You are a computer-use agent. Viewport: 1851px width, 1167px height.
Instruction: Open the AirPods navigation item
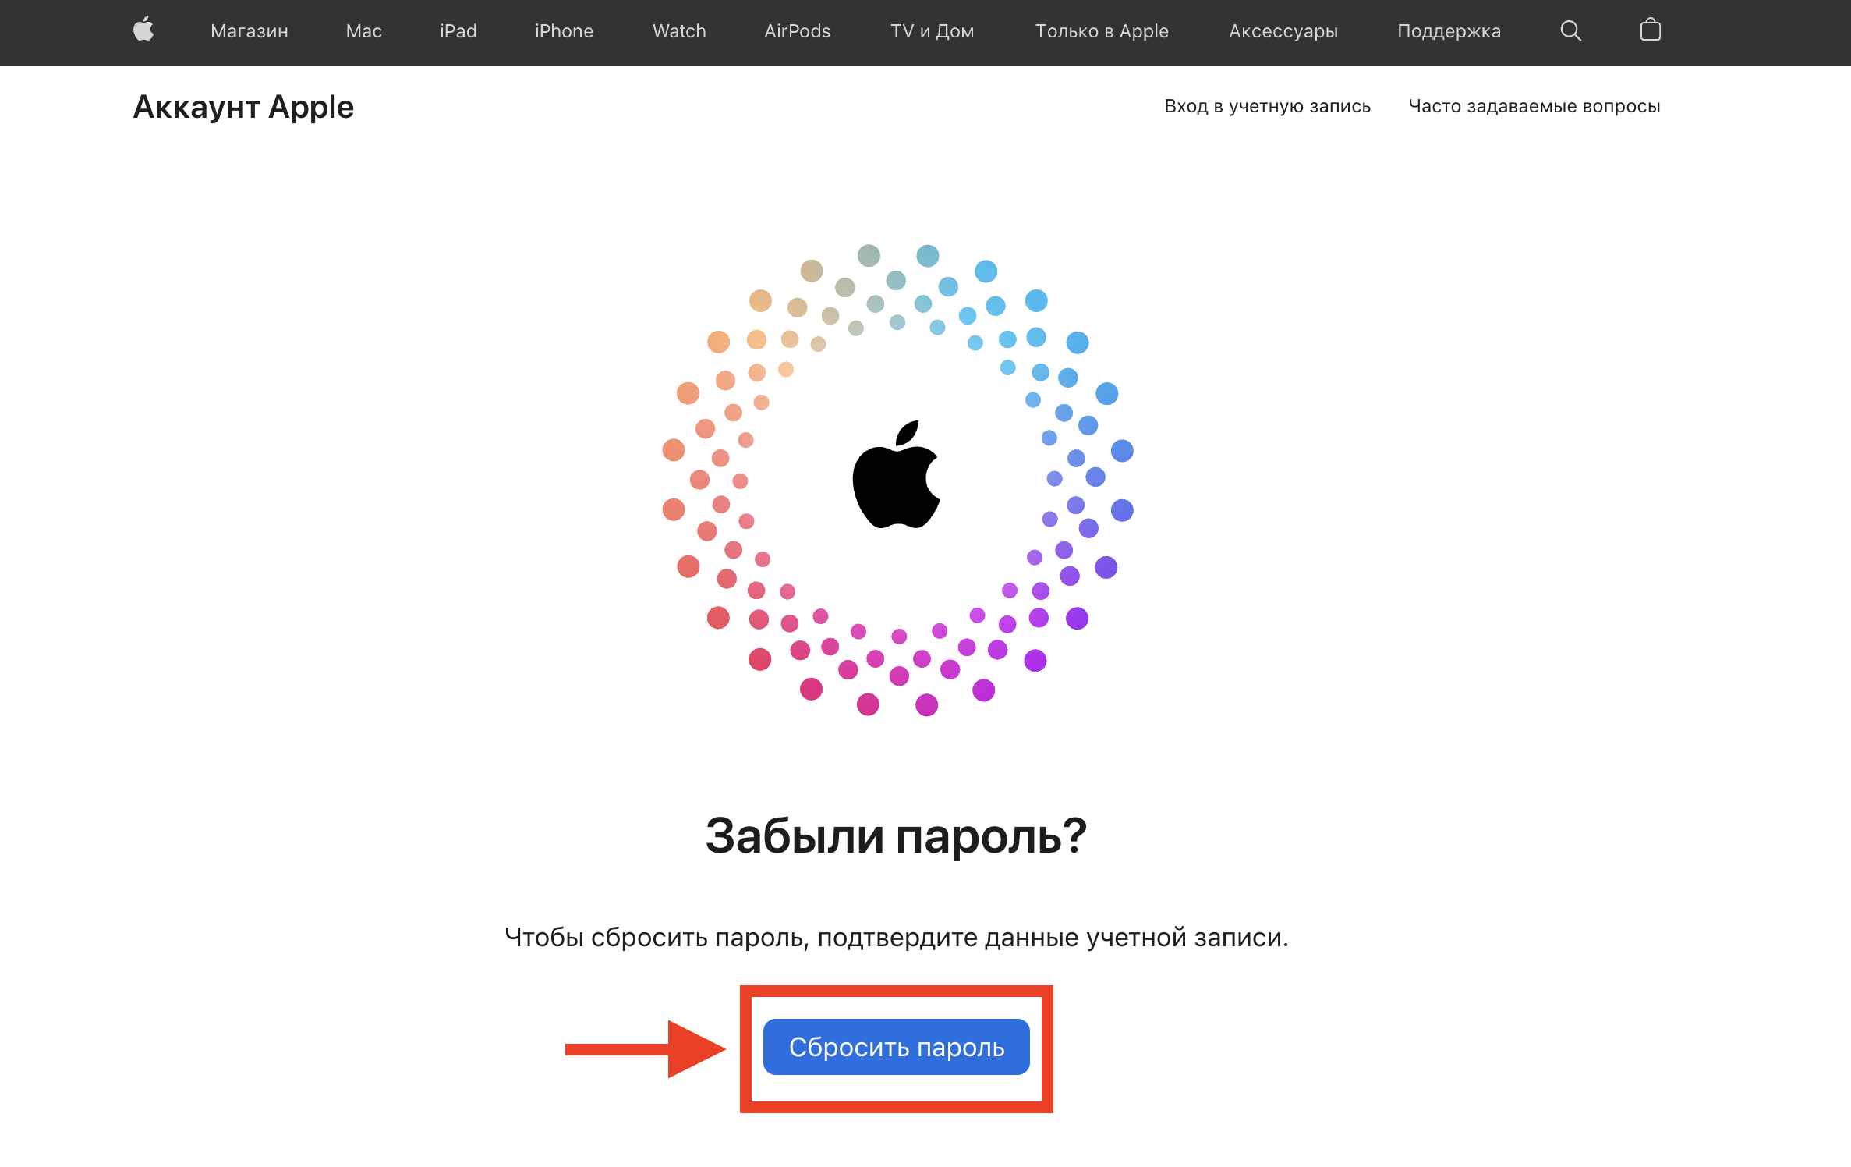[797, 31]
